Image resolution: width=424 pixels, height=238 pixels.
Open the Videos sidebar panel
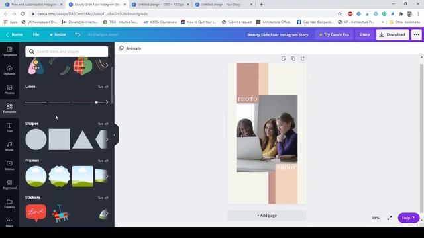(9, 165)
